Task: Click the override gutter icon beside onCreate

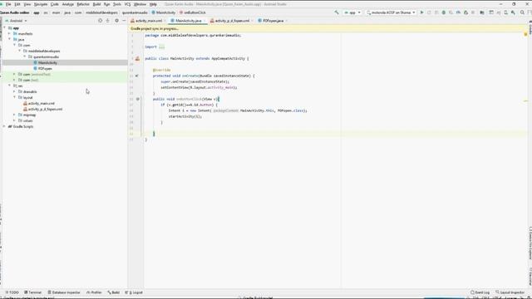Action: 136,76
